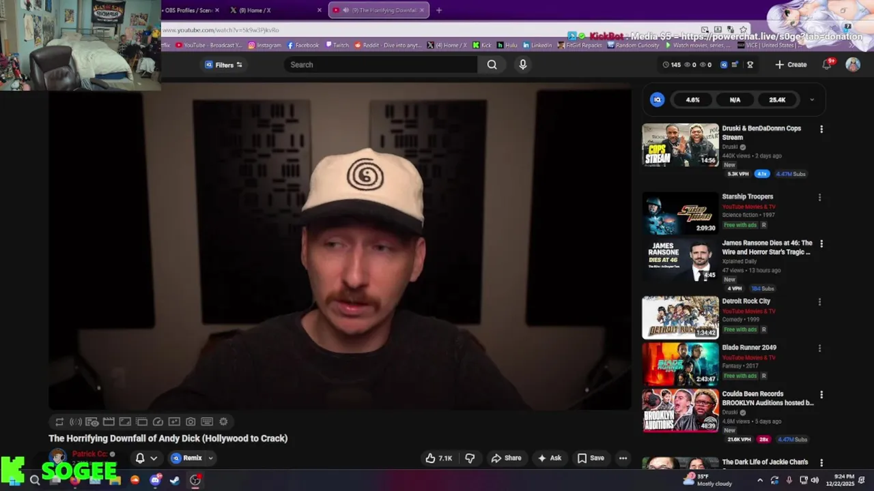Click the loop video icon below player
This screenshot has width=874, height=491.
[x=59, y=422]
